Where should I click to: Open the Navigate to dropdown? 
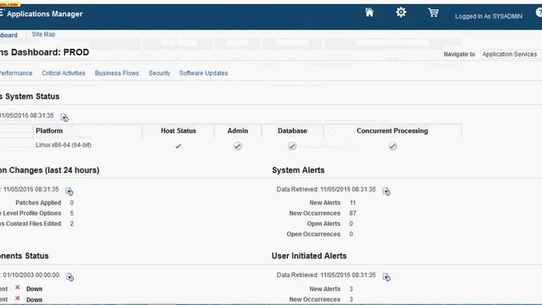click(x=511, y=54)
